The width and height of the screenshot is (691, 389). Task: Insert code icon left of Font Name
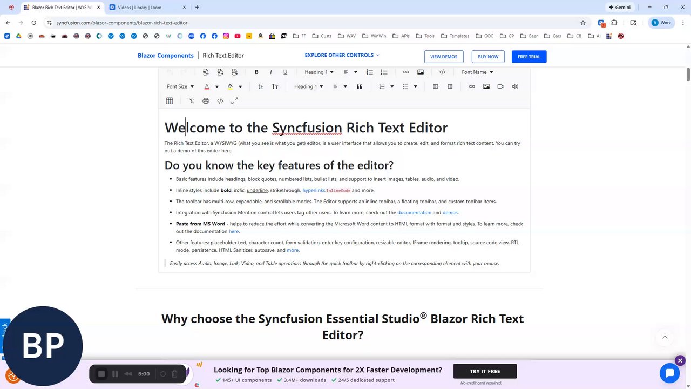point(442,72)
